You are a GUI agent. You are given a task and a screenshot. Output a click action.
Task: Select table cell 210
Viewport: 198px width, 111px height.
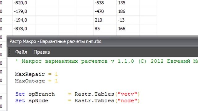[105, 20]
